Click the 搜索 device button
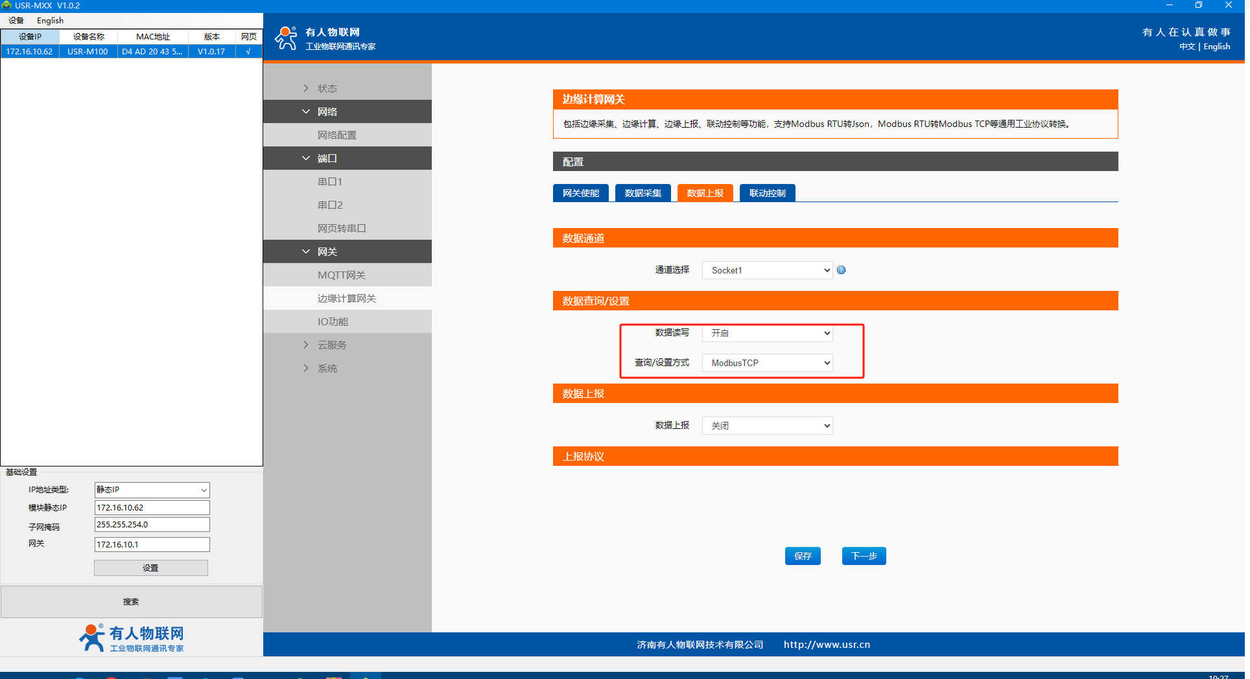This screenshot has width=1250, height=679. [131, 602]
